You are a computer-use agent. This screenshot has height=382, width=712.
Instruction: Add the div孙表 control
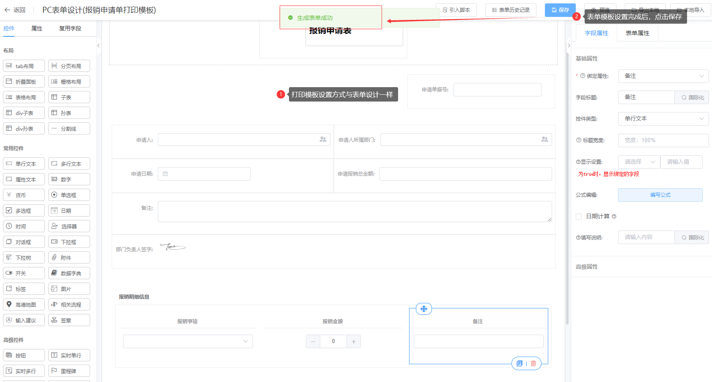(24, 129)
